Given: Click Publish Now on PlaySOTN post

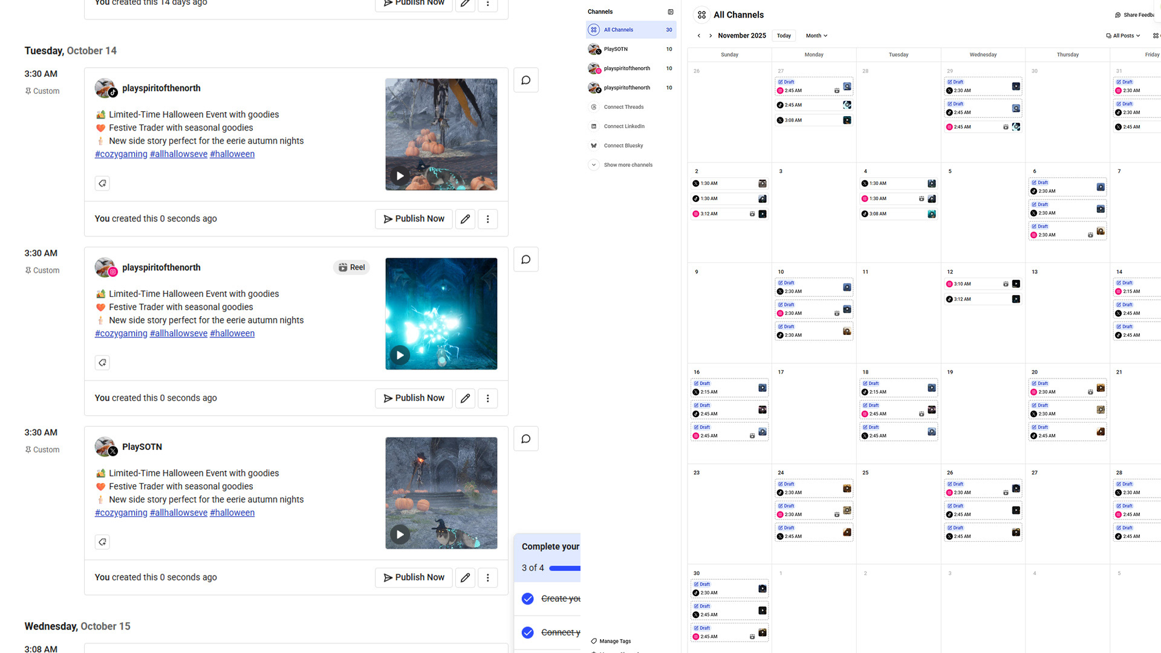Looking at the screenshot, I should click(414, 577).
